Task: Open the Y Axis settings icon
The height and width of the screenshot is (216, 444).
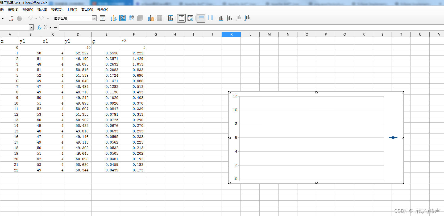Action: [230, 18]
